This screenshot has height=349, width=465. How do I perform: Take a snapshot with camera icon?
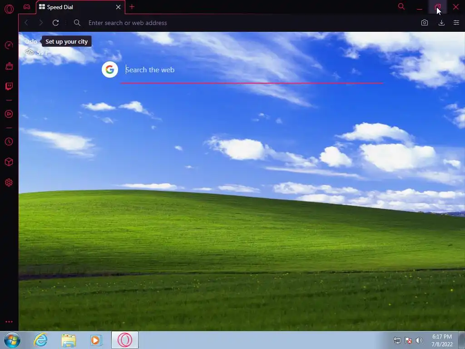(x=425, y=23)
